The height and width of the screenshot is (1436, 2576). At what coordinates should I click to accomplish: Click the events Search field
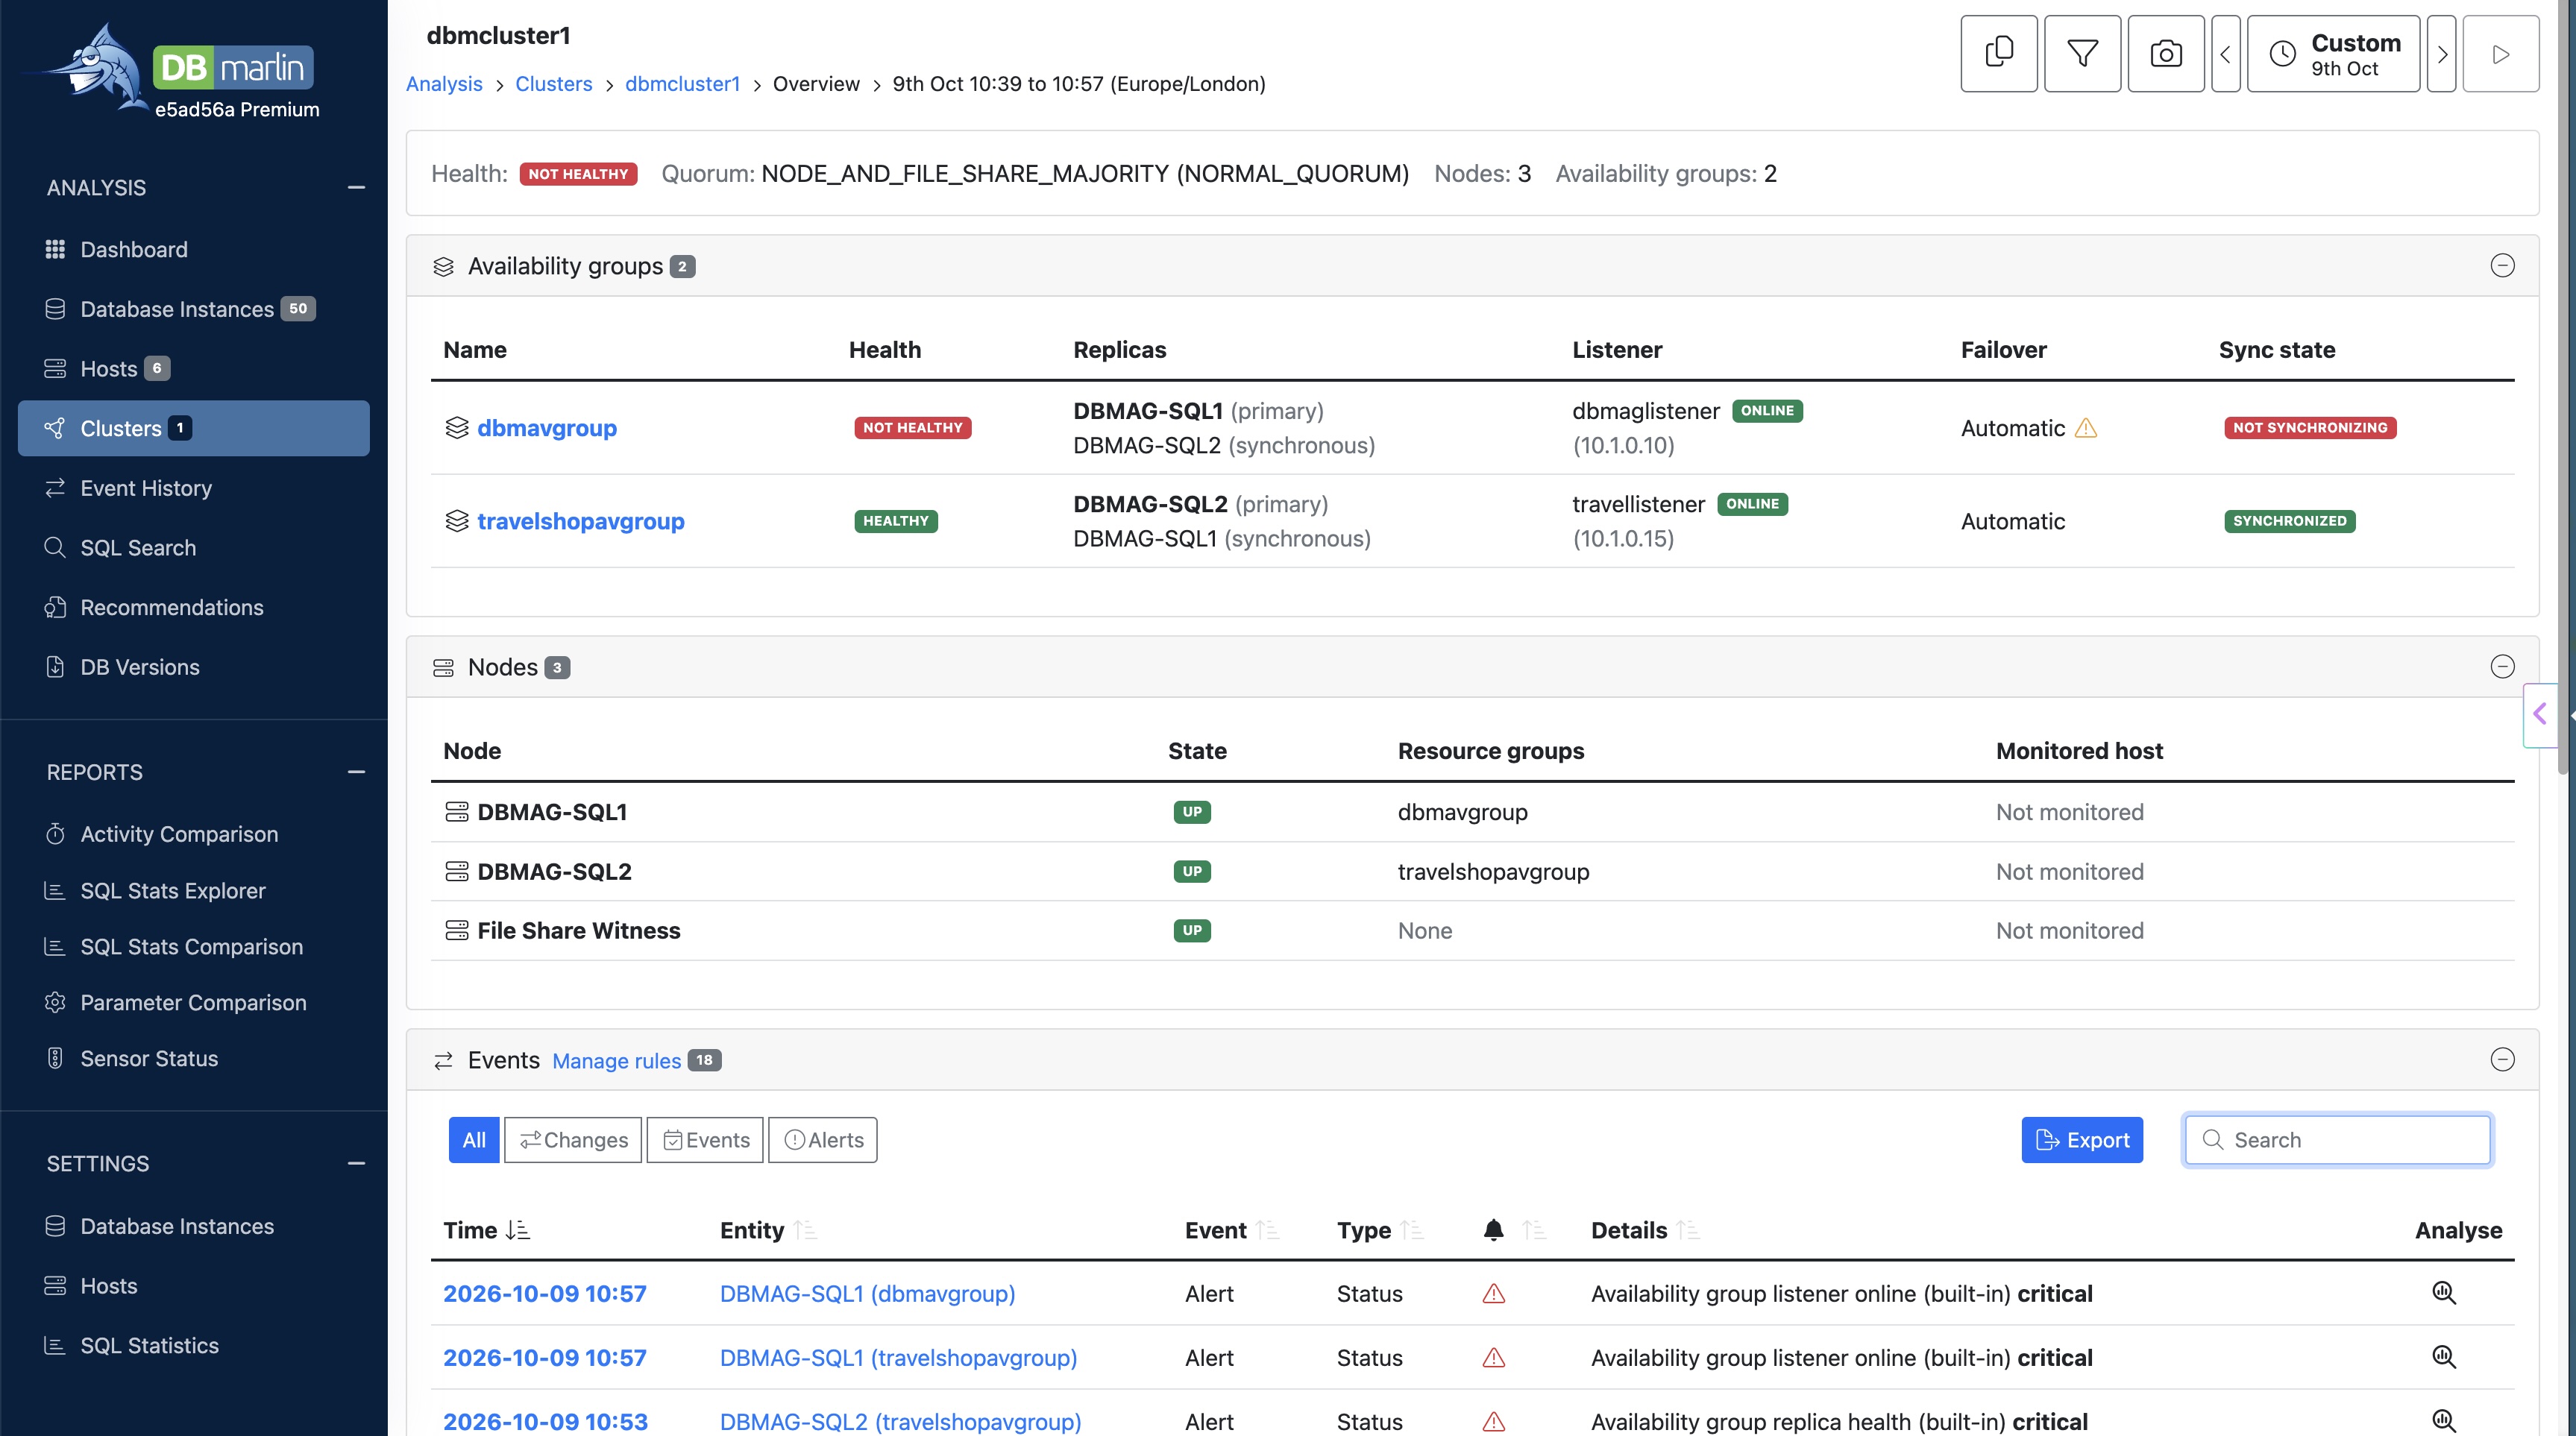click(2337, 1140)
